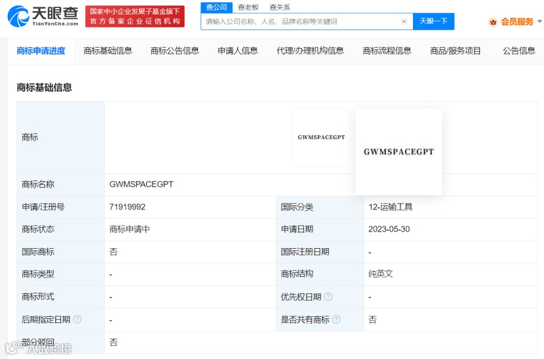Switch to the 商标申请进度 tab
This screenshot has width=544, height=359.
click(x=41, y=51)
